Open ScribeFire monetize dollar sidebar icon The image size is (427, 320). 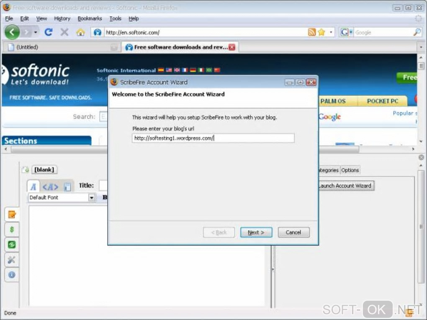click(x=12, y=229)
